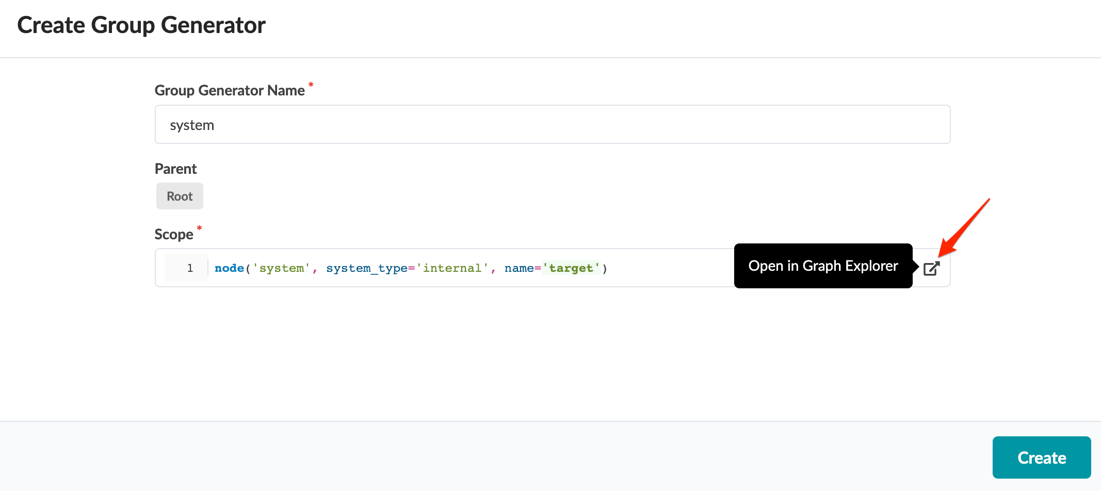Click the system_type parameter in the query
The width and height of the screenshot is (1101, 491).
366,268
